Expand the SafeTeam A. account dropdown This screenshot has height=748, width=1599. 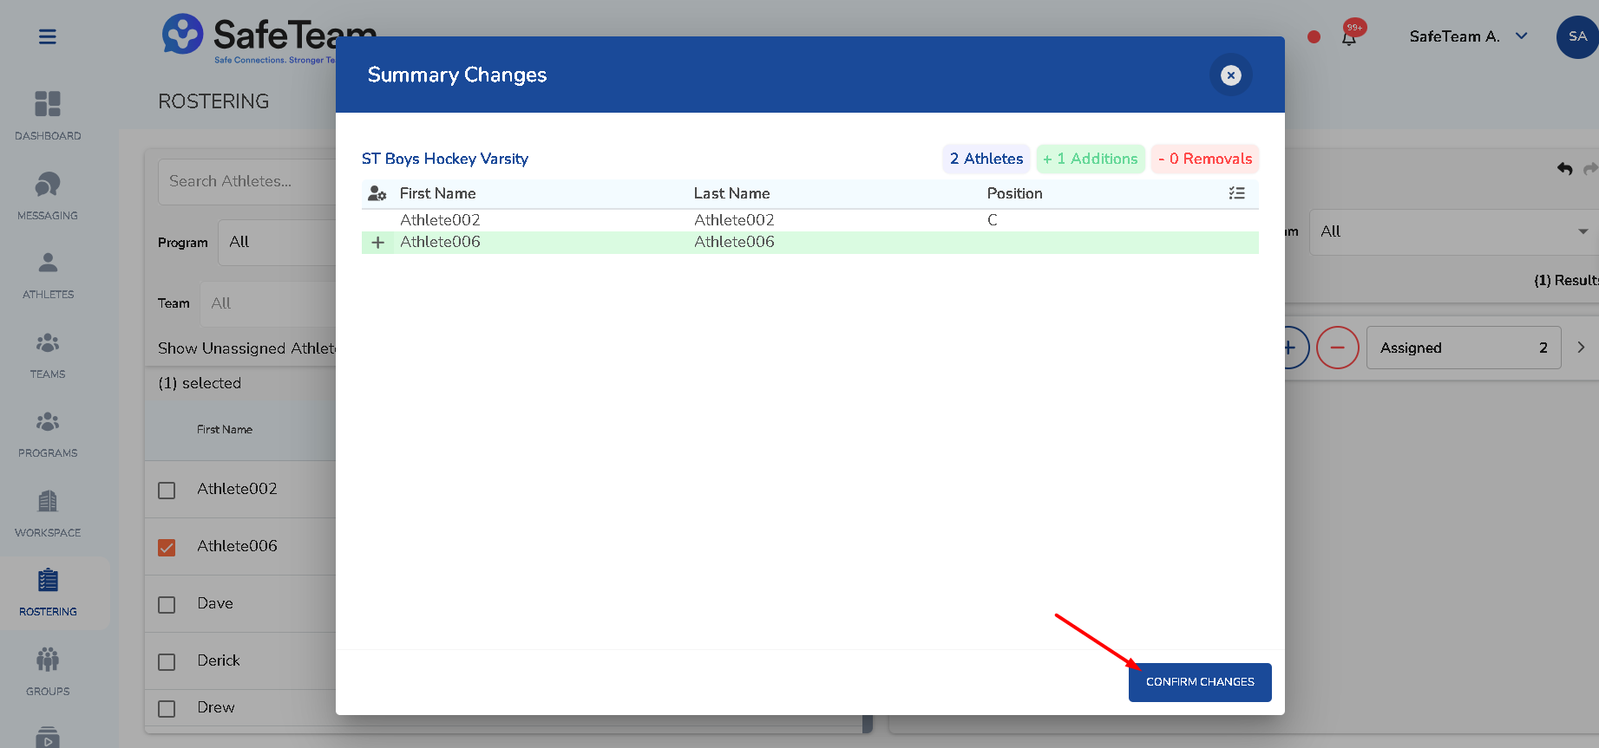point(1468,36)
